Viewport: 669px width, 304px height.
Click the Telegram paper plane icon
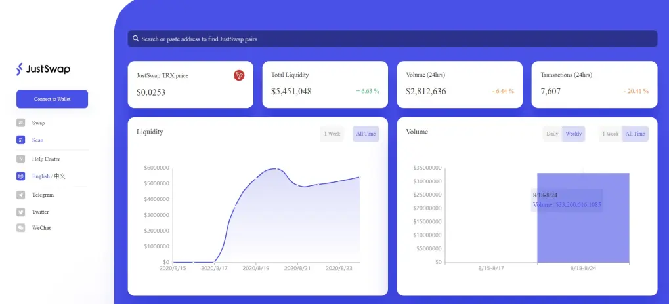click(x=21, y=195)
